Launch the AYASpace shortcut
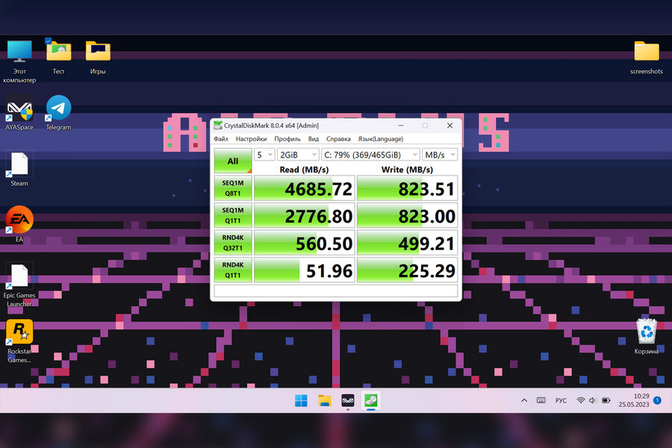Image resolution: width=672 pixels, height=448 pixels. tap(19, 110)
